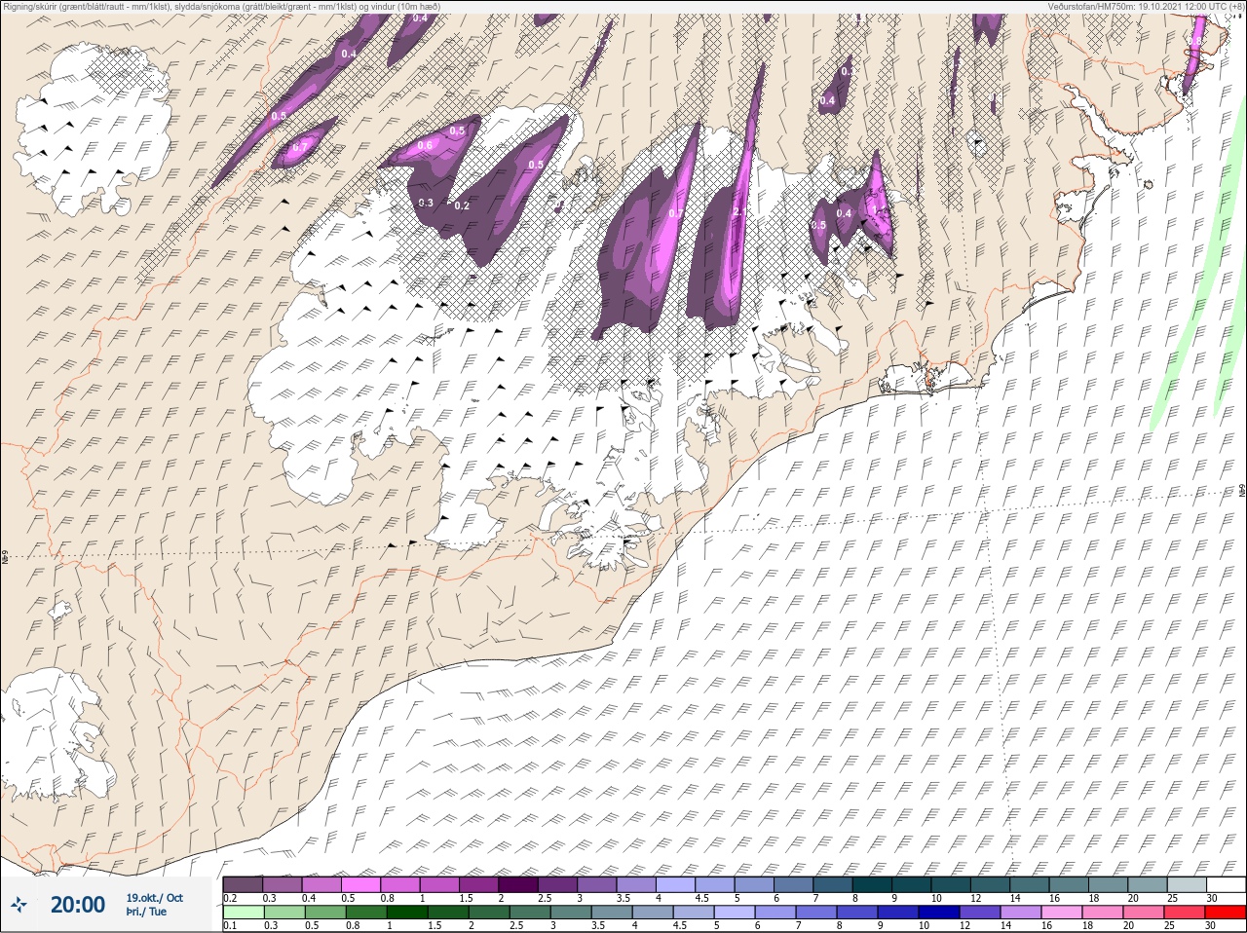Pick upper legend darkest purple swatch between 2 and 2.5
This screenshot has height=933, width=1247.
[x=520, y=884]
